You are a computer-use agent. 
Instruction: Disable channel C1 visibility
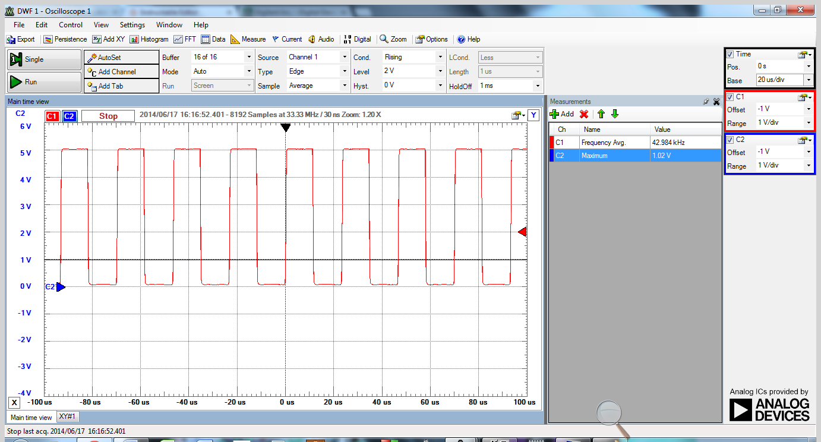[730, 97]
